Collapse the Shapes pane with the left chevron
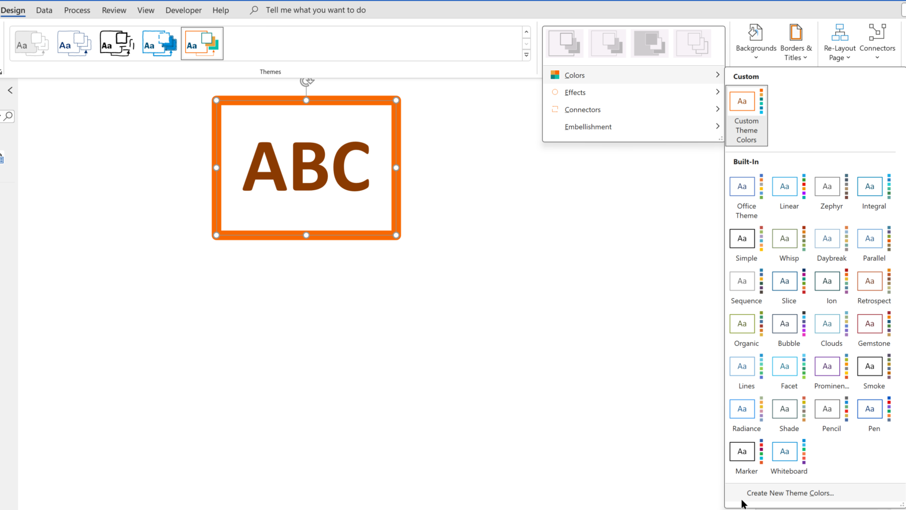The height and width of the screenshot is (510, 906). [x=9, y=90]
